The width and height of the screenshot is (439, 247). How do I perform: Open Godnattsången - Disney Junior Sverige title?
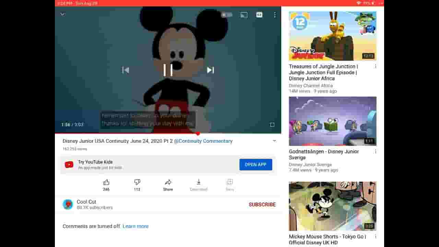(324, 154)
